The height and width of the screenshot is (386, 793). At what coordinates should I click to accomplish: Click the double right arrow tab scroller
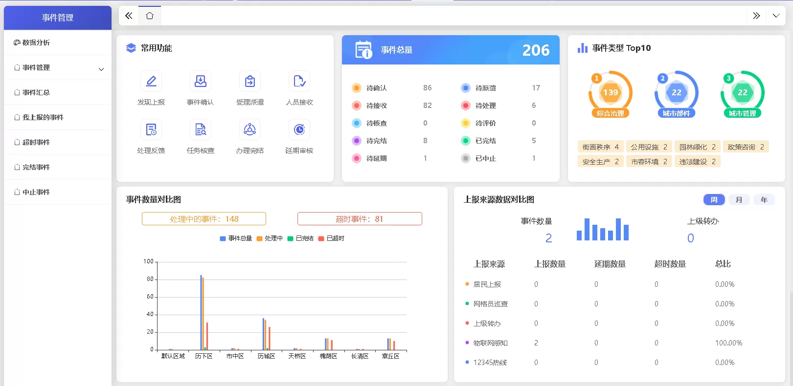coord(756,16)
